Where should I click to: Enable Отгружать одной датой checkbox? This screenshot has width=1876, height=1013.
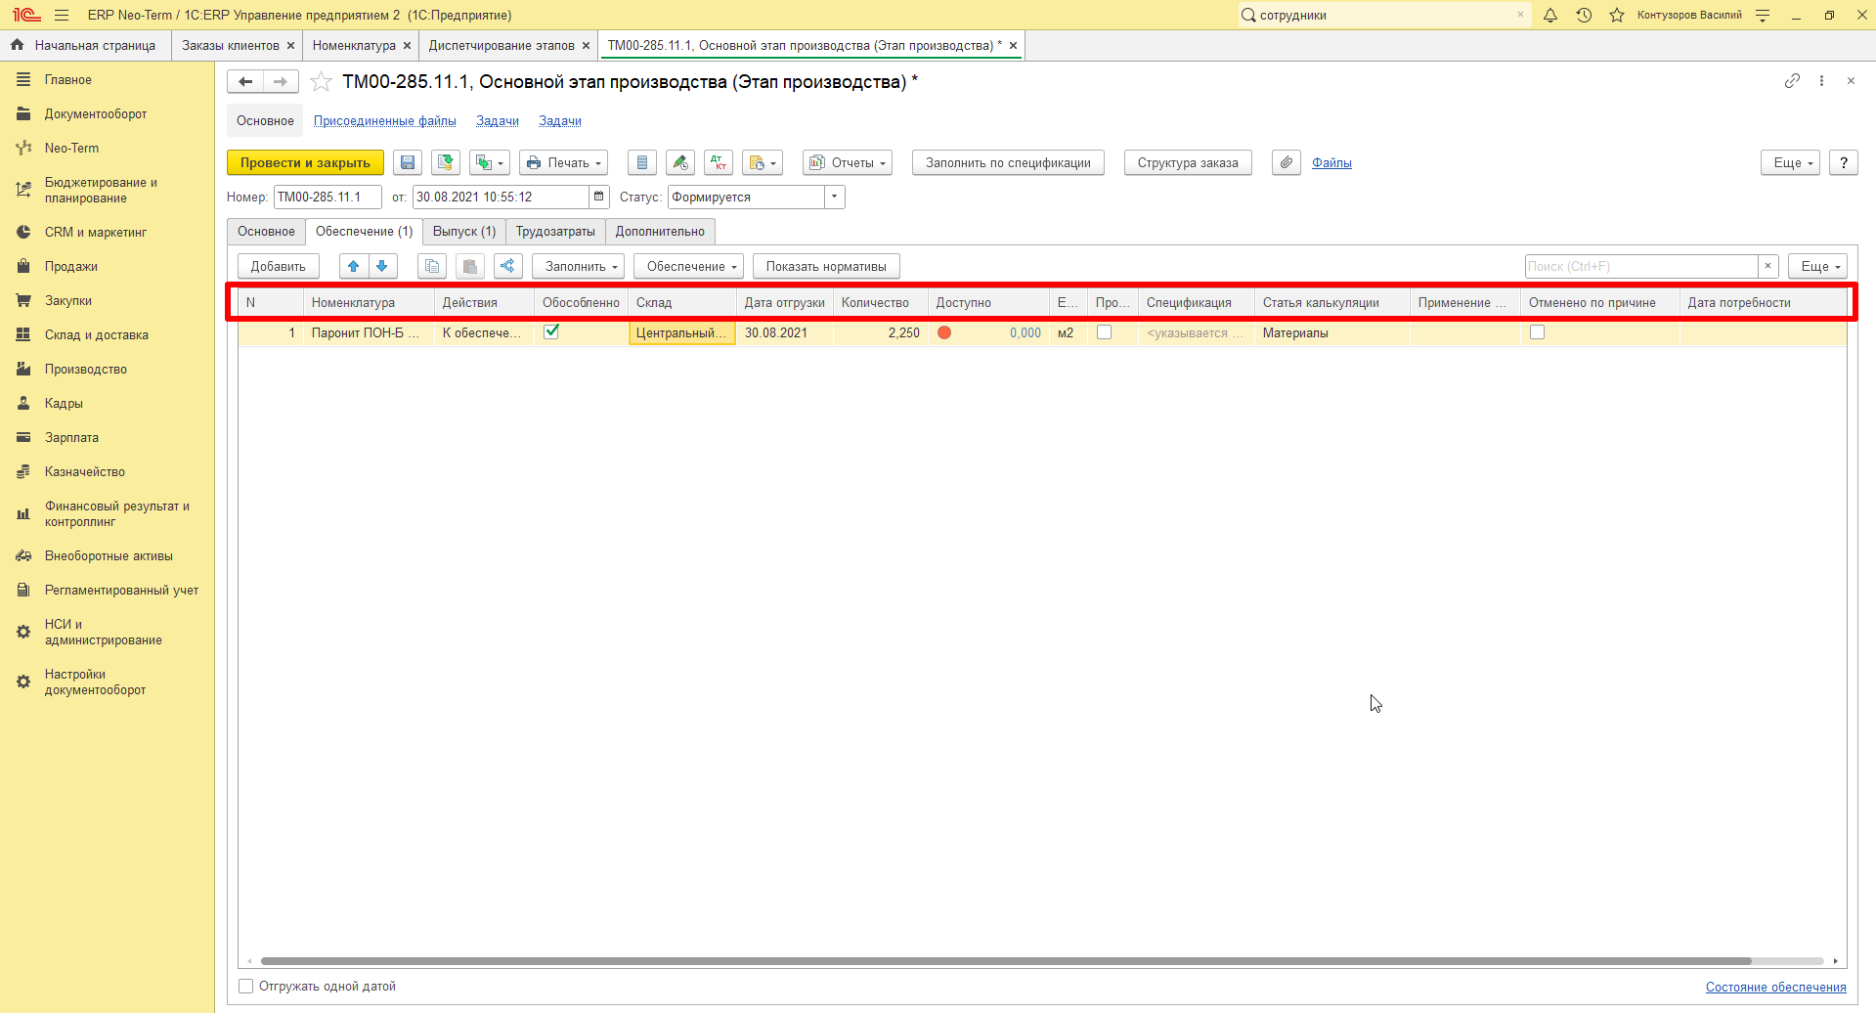click(246, 987)
